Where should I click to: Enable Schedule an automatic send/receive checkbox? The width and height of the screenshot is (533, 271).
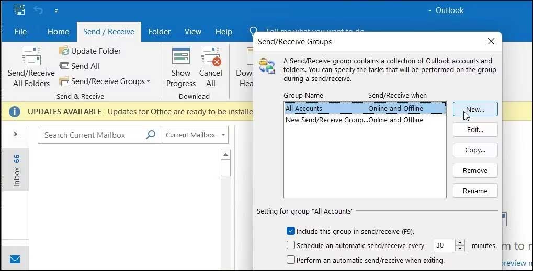click(291, 245)
